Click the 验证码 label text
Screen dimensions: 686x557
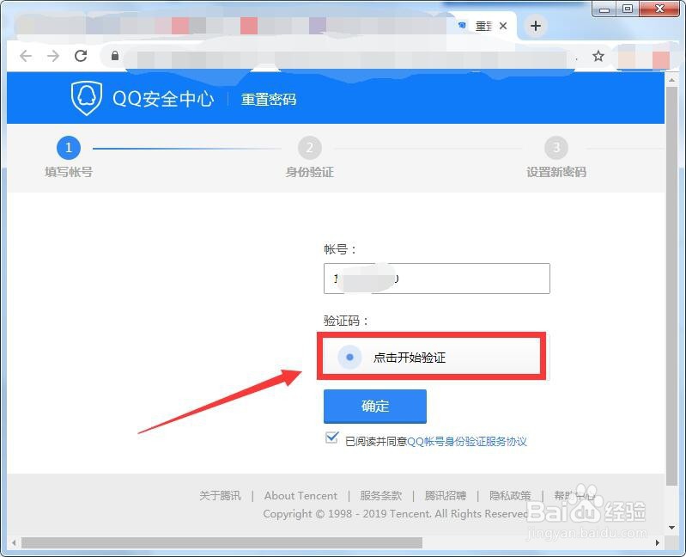[x=346, y=321]
